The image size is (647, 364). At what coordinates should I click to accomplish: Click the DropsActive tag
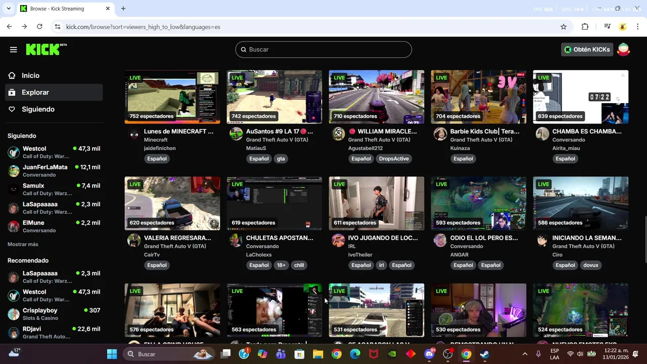(394, 159)
